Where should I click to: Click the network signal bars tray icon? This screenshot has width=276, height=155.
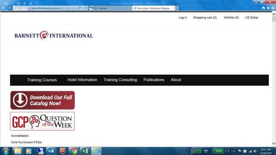pyautogui.click(x=250, y=151)
